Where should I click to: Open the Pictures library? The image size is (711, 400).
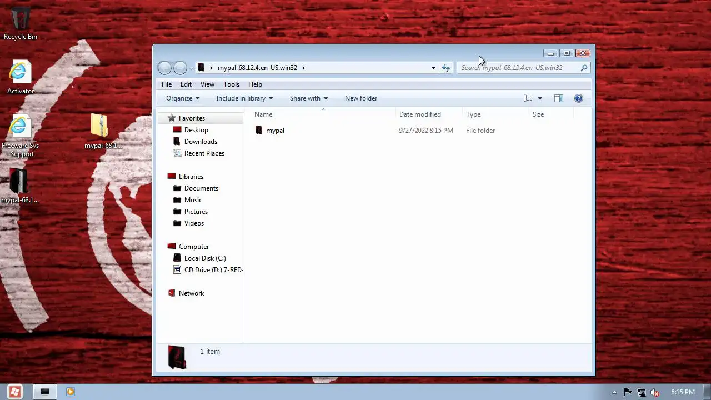click(196, 212)
